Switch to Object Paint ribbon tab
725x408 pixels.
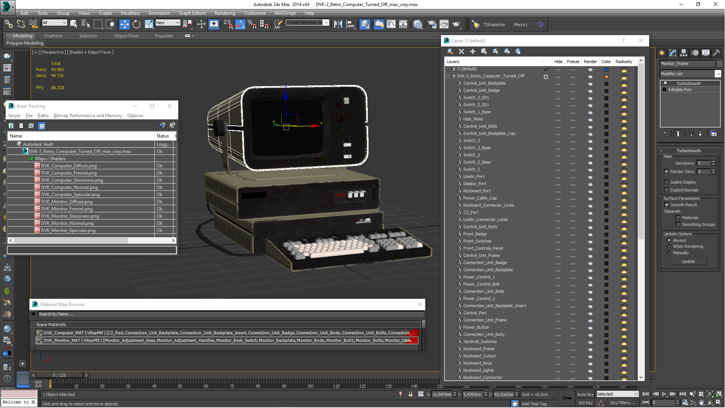click(126, 36)
